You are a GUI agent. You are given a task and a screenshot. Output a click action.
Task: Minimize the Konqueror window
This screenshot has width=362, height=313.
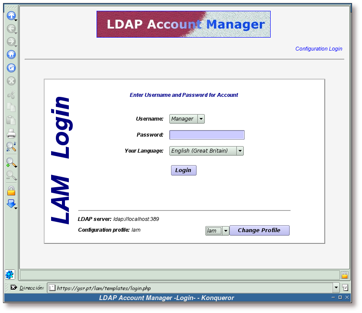333,297
